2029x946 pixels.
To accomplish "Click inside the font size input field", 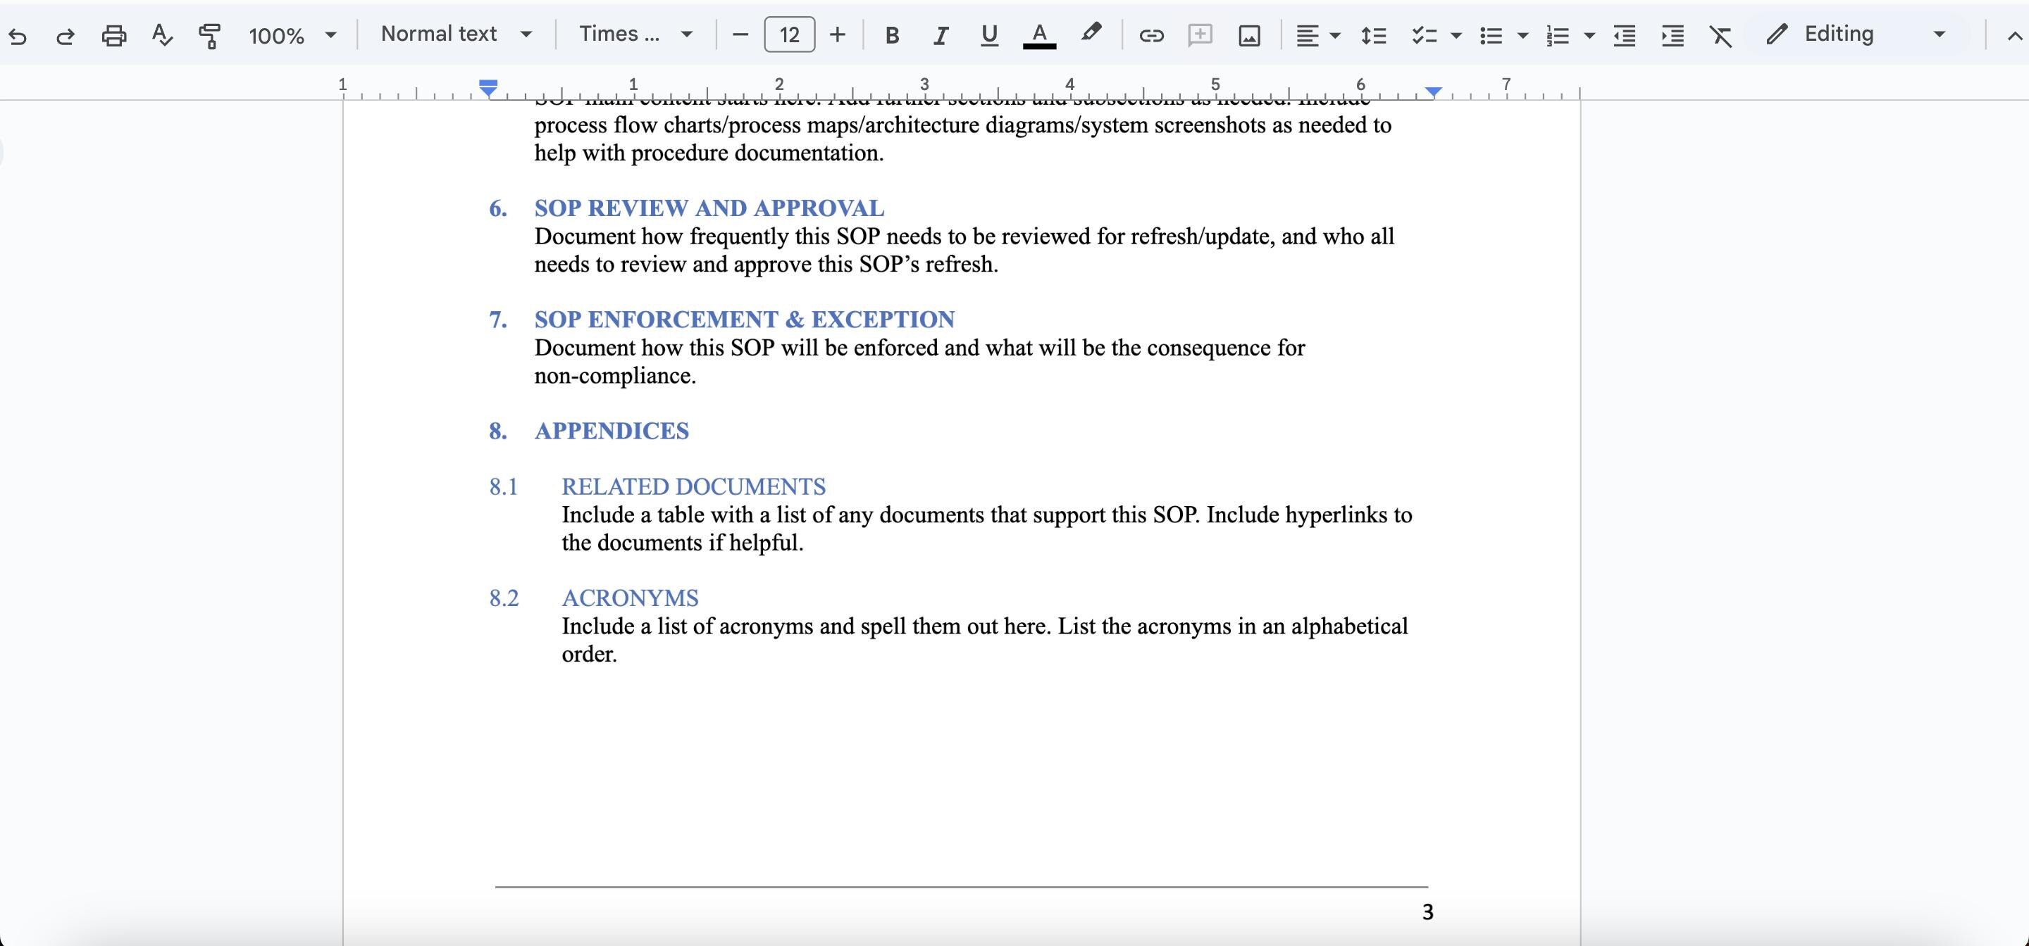I will pos(788,34).
